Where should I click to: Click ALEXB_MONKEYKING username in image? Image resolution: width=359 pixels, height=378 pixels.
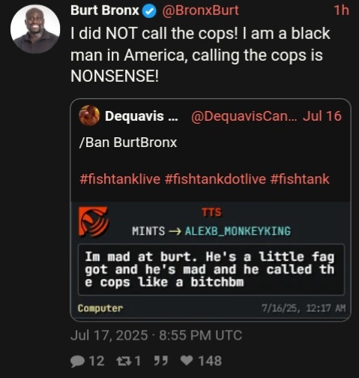pos(238,231)
